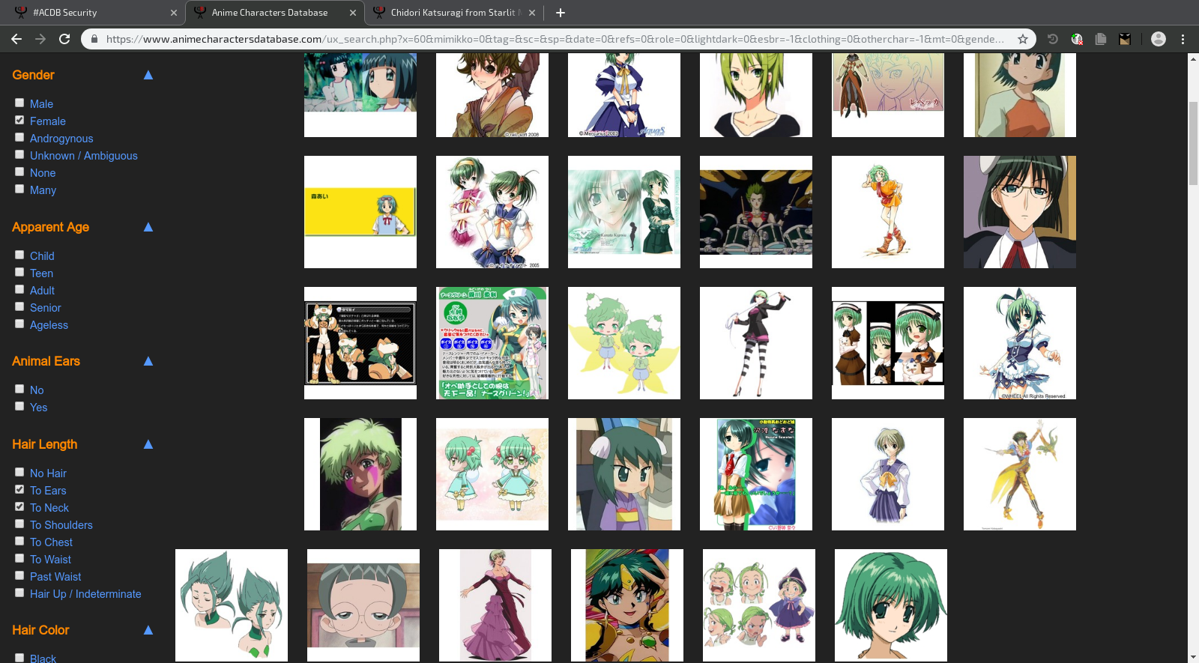Open the striped-stockings singer with microphone thumbnail
1199x663 pixels.
(756, 343)
